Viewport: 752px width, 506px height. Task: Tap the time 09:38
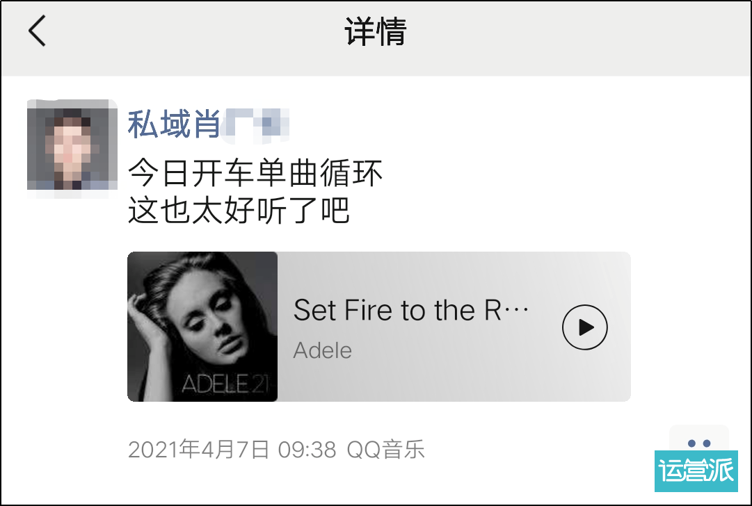tap(307, 450)
